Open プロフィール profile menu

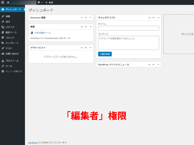12,61
